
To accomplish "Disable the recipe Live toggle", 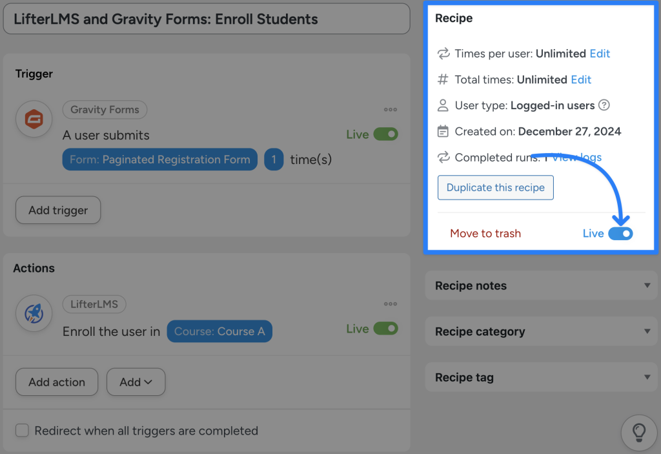I will (620, 233).
